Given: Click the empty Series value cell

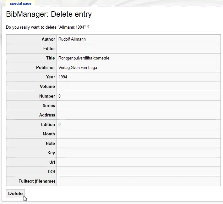Looking at the screenshot, I should [139, 105].
